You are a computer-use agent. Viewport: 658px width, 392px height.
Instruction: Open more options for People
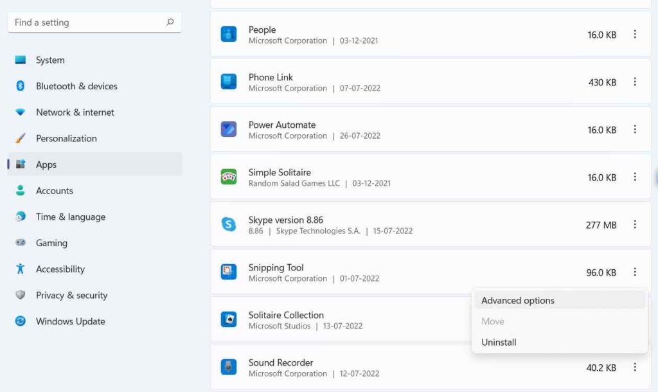pyautogui.click(x=636, y=35)
